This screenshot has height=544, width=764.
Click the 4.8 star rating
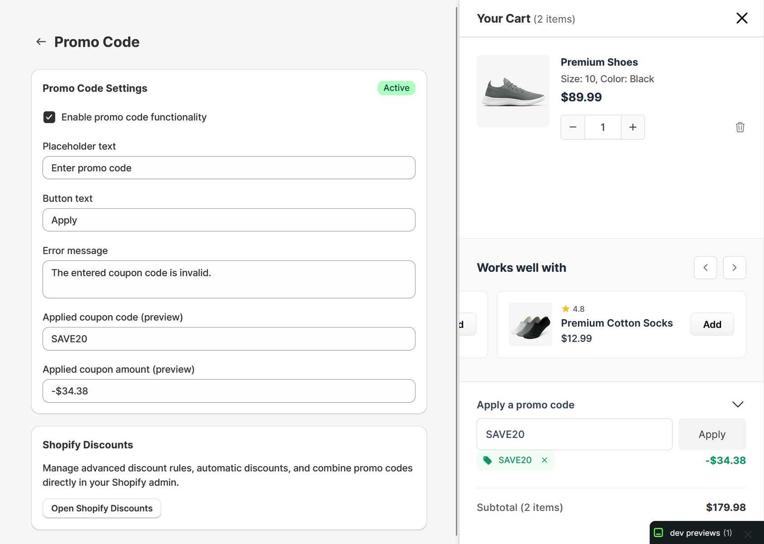pyautogui.click(x=573, y=309)
